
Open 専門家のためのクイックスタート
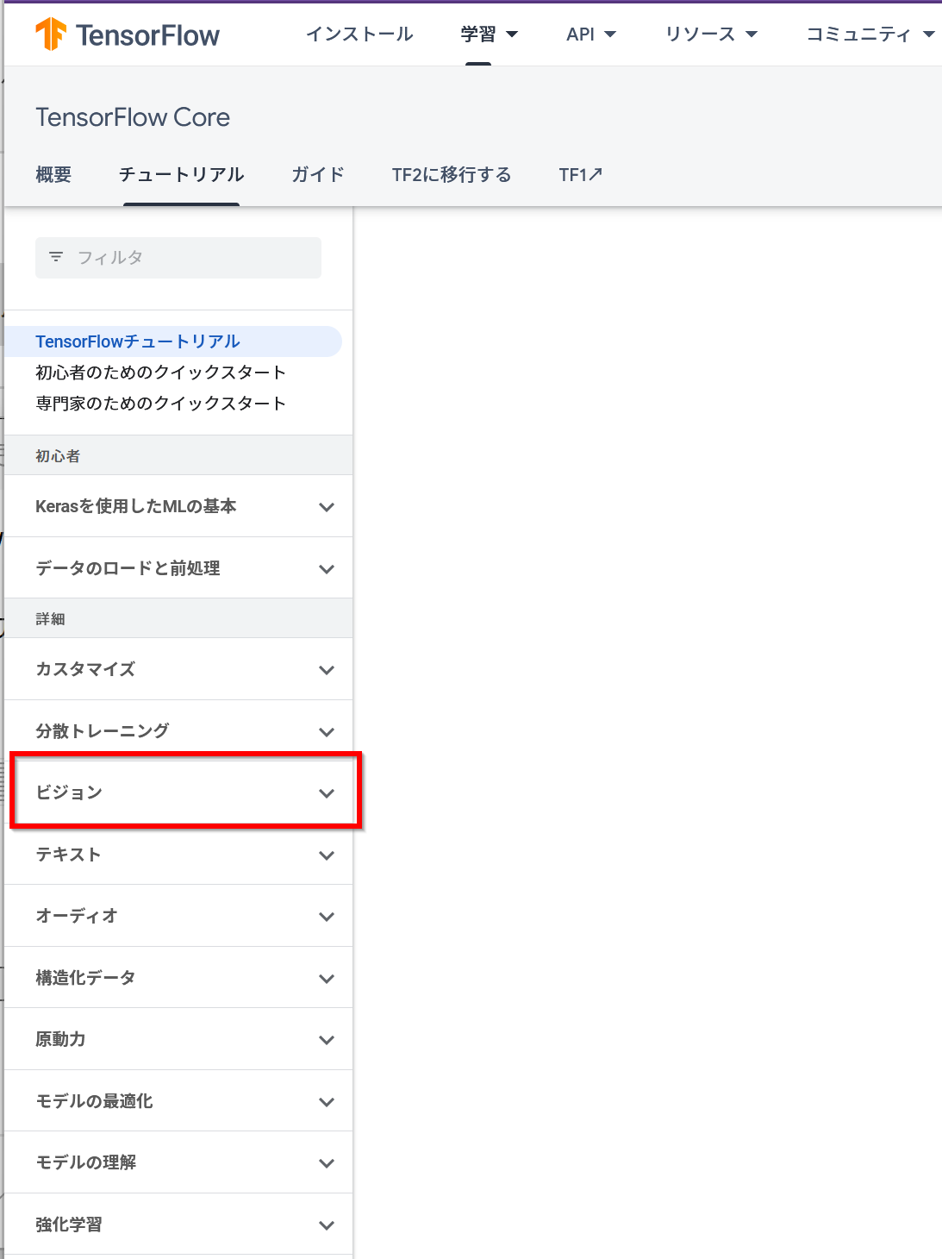(160, 404)
